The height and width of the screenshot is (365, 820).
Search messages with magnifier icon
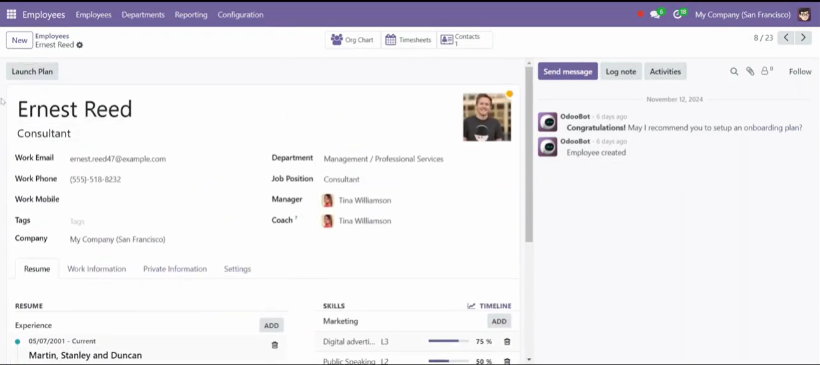pyautogui.click(x=734, y=72)
